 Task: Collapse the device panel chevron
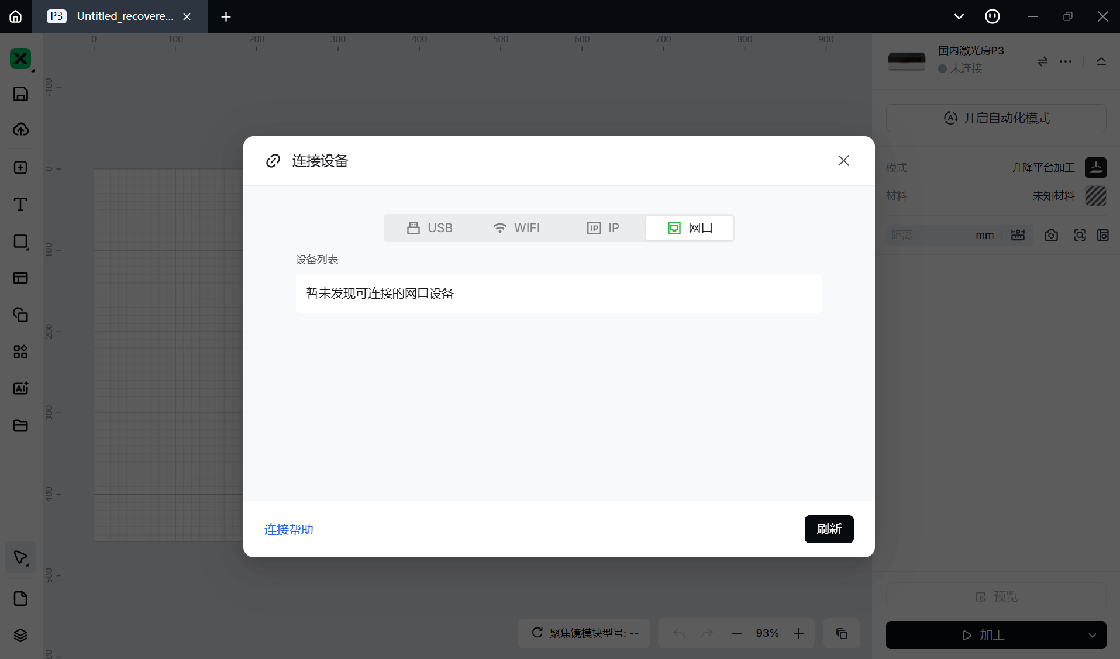[x=1101, y=61]
